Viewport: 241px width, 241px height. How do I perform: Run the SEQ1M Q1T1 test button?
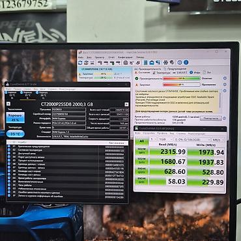(x=141, y=162)
